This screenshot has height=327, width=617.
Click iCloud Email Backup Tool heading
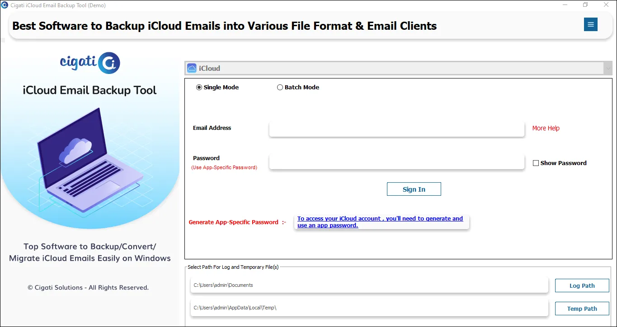[x=89, y=90]
